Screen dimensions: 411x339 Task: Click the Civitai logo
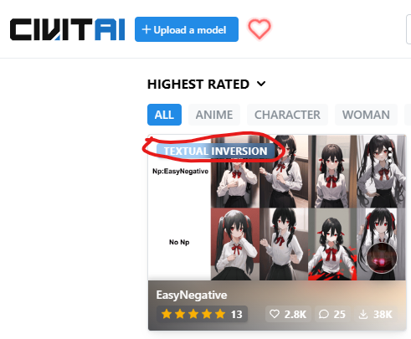pyautogui.click(x=67, y=29)
